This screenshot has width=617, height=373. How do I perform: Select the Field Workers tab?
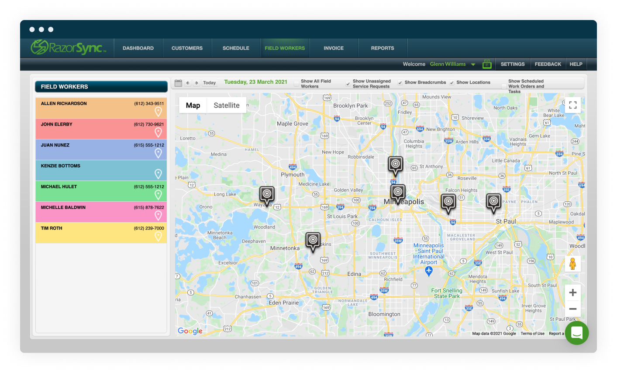285,48
